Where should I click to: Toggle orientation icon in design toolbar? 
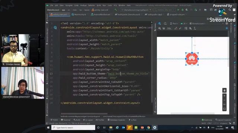point(165,24)
